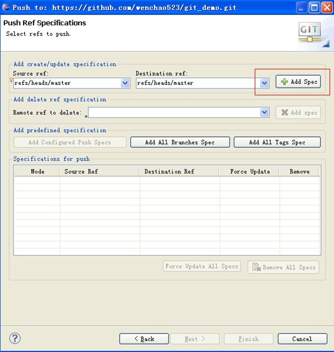Click Add All Branches Spec button
Image resolution: width=334 pixels, height=352 pixels.
[180, 142]
